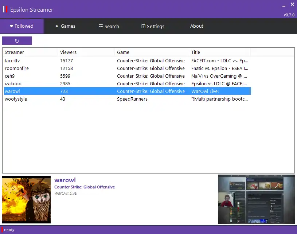Viewport: 297px width, 234px height.
Task: Click viewer count 12158
Action: point(66,69)
